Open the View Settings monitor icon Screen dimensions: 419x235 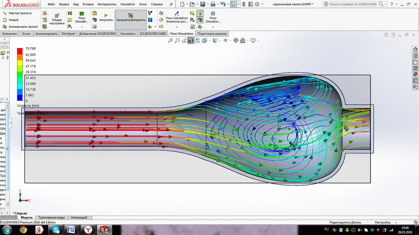pyautogui.click(x=253, y=40)
